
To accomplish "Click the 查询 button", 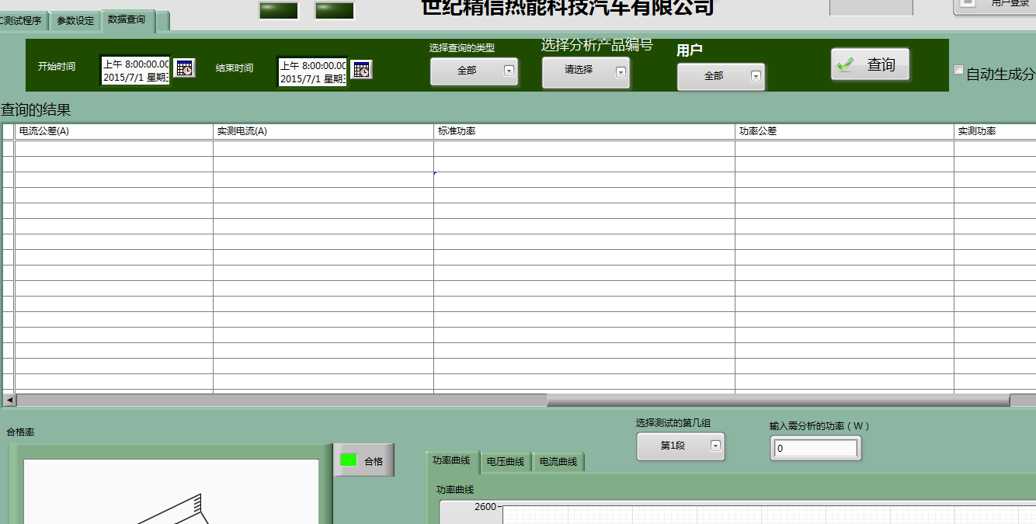I will click(870, 64).
